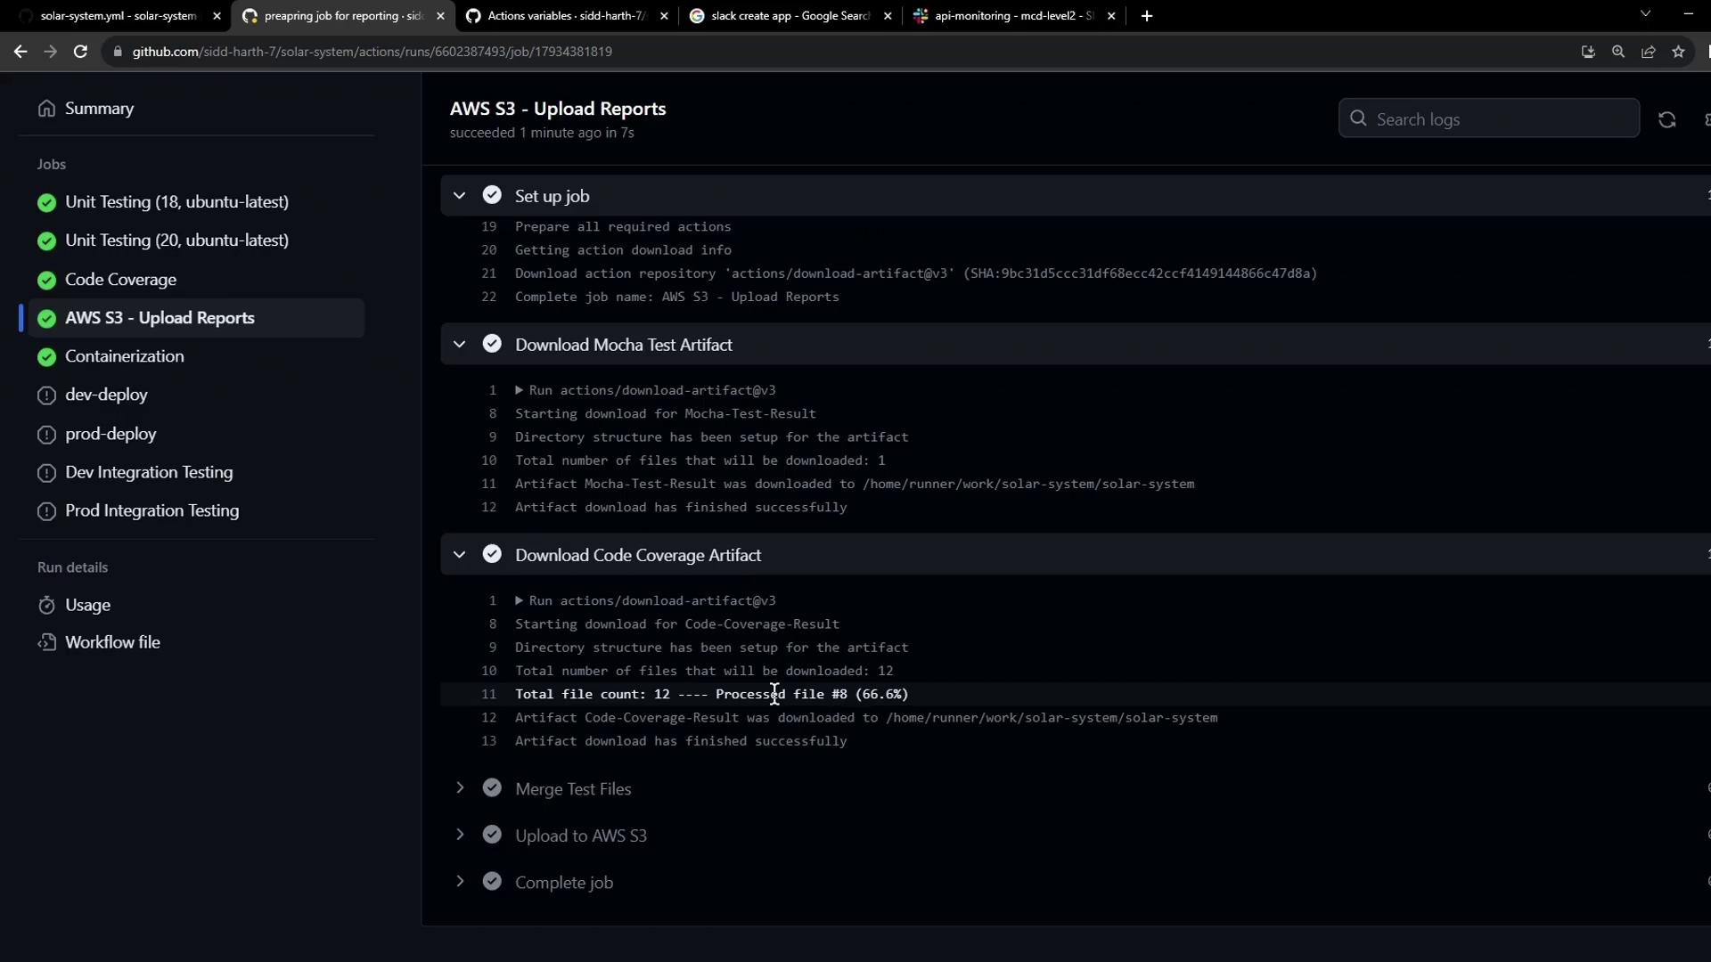Switch to the Actions variables tab
The width and height of the screenshot is (1711, 962).
[566, 16]
